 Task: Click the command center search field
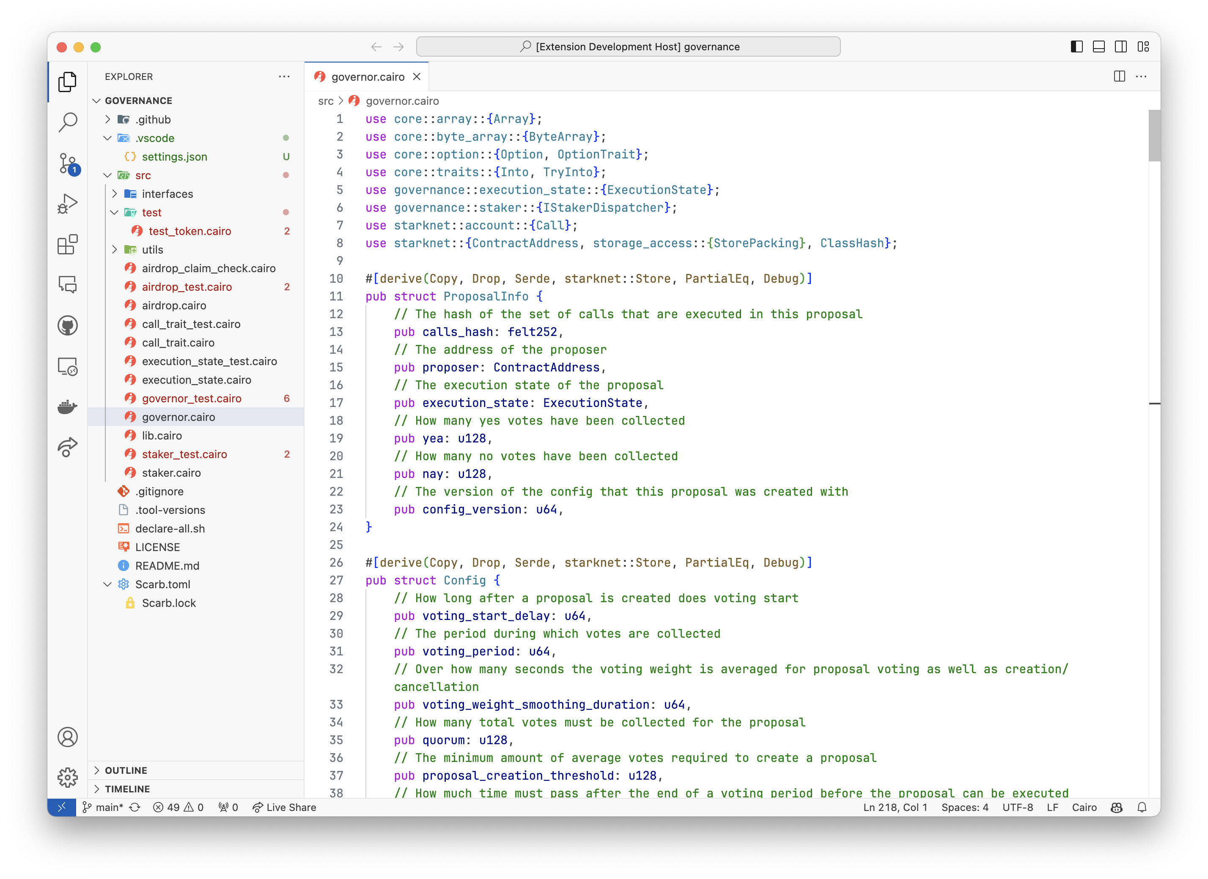[x=628, y=47]
